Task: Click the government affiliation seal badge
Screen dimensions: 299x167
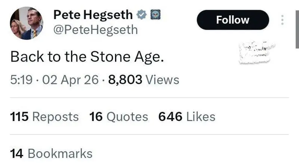Action: pyautogui.click(x=155, y=15)
